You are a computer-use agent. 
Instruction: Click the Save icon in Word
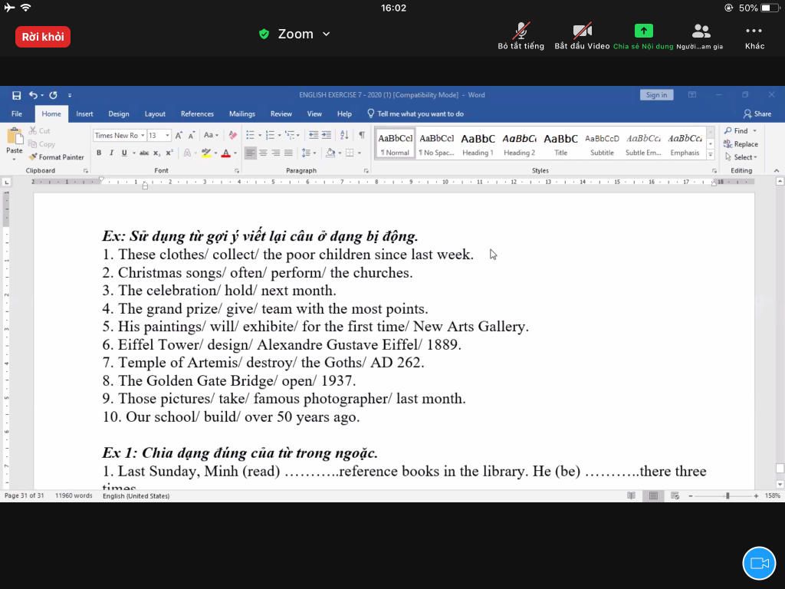point(17,95)
